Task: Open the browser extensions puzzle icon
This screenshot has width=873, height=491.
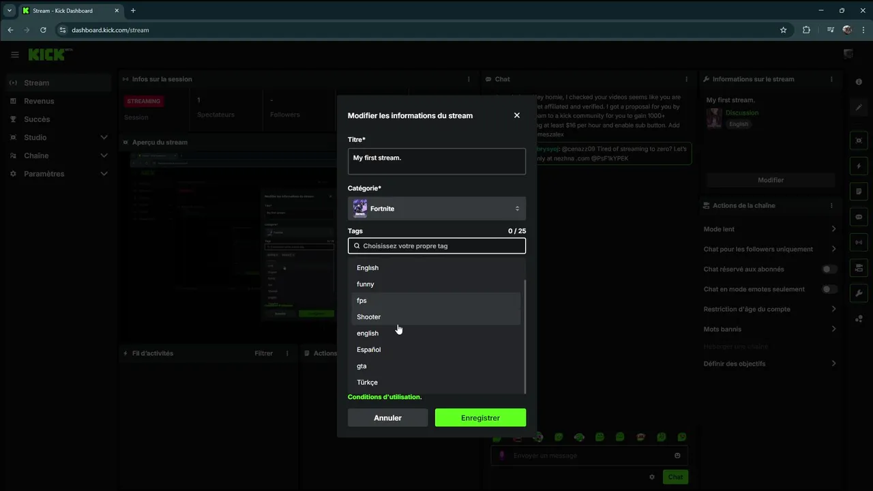Action: (806, 30)
